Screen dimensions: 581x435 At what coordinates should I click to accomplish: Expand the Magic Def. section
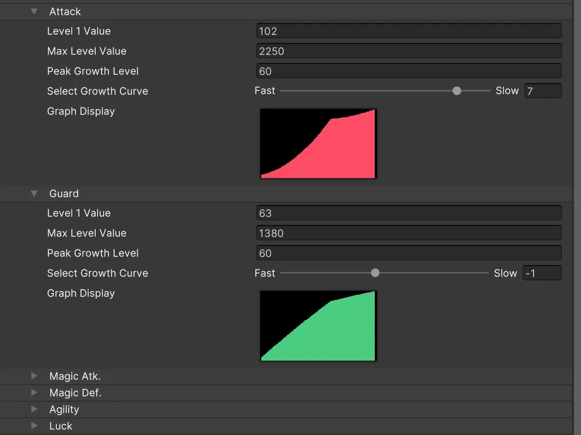[x=34, y=393]
